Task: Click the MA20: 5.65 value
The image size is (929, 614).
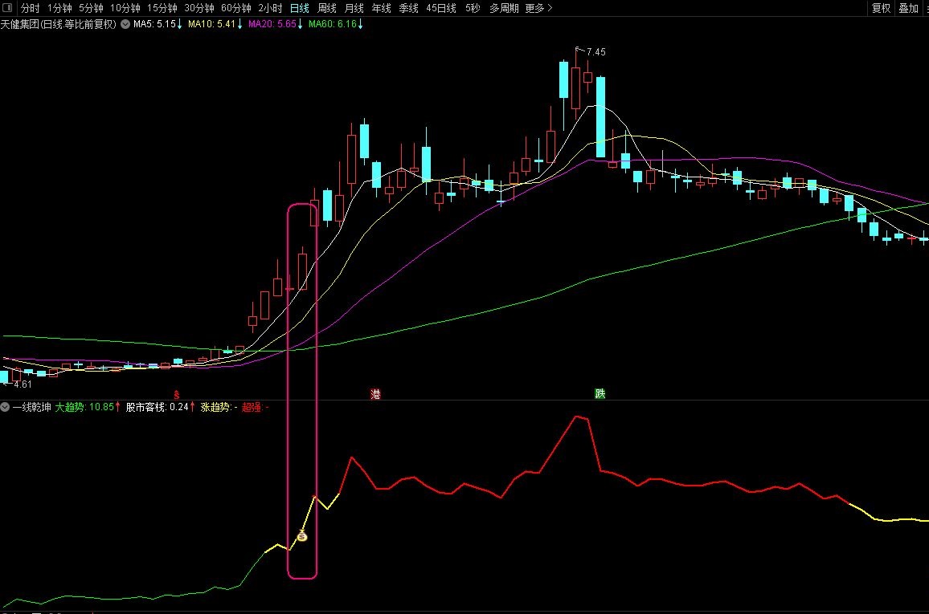Action: (275, 24)
